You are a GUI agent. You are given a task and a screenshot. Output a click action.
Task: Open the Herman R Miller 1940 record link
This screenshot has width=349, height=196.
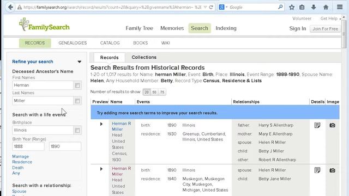click(121, 171)
